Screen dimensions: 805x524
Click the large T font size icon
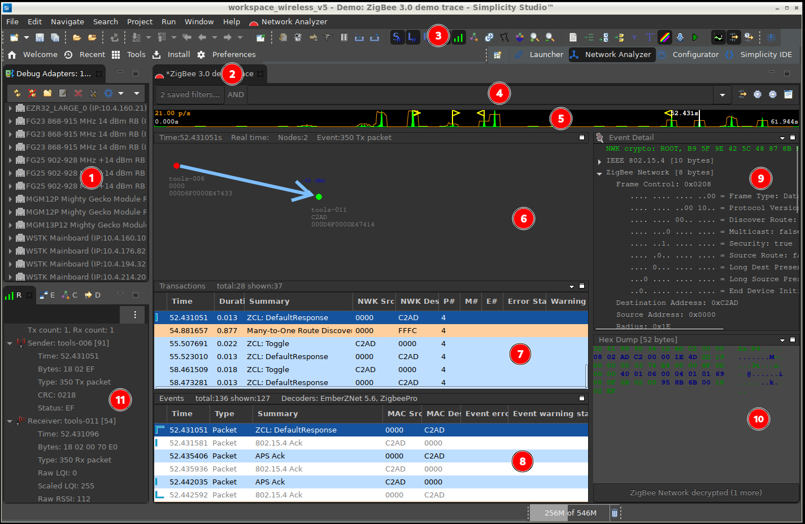(x=650, y=37)
